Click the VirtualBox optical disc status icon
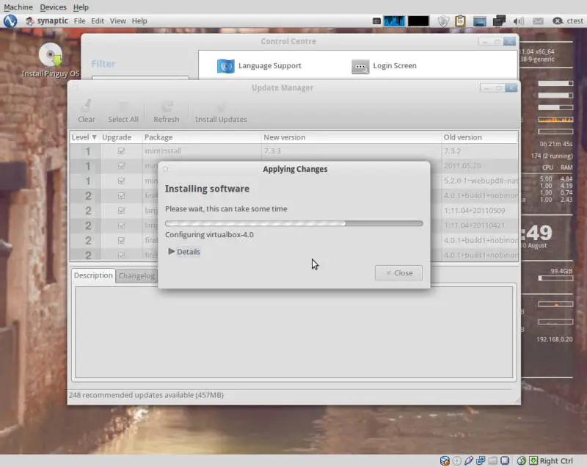The height and width of the screenshot is (467, 587). (x=456, y=460)
